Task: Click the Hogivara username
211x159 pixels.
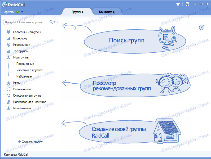Action: point(8,12)
